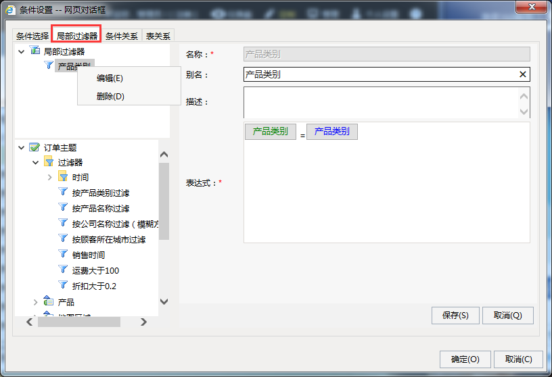Collapse the 局部过滤器 tree root

pyautogui.click(x=22, y=52)
